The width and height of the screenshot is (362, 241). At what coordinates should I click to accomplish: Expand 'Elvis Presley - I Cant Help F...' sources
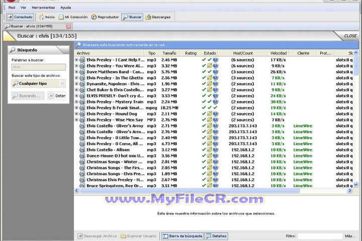[76, 60]
